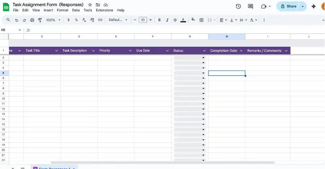Open the Remarks / Comments filter arrow

286,51
